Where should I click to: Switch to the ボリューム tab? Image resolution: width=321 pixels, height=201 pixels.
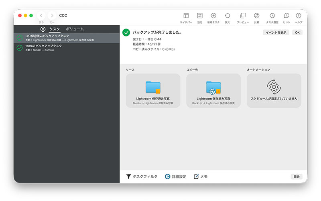click(75, 29)
